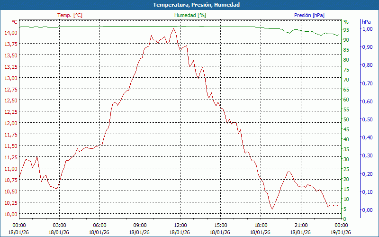This screenshot has width=379, height=237.
Task: Click the '13,00' temperature axis value
Action: point(11,78)
